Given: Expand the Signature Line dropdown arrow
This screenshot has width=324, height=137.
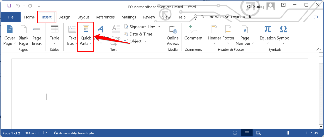Looking at the screenshot, I should [159, 27].
